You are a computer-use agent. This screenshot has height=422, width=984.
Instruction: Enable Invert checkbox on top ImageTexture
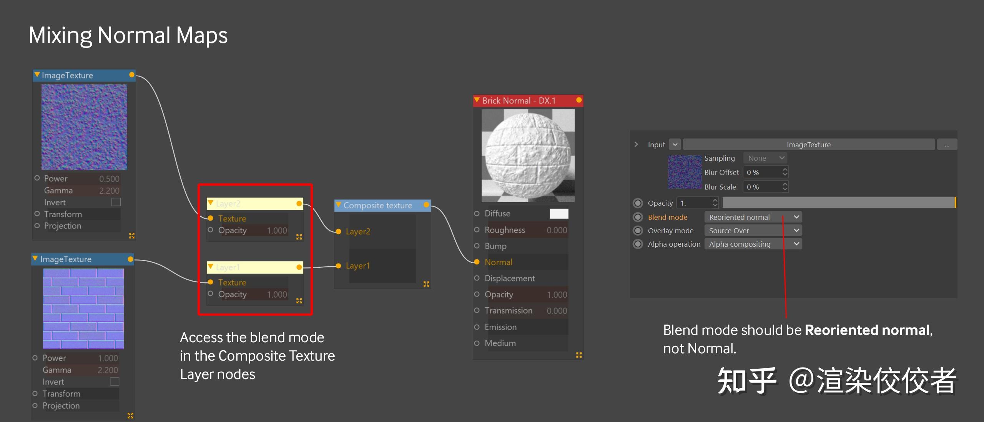coord(116,202)
